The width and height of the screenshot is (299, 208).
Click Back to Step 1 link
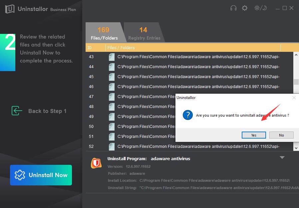47,111
